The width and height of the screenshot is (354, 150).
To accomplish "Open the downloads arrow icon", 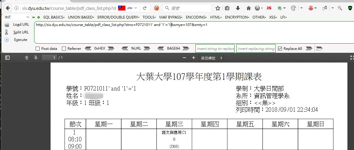I will pos(238,8).
